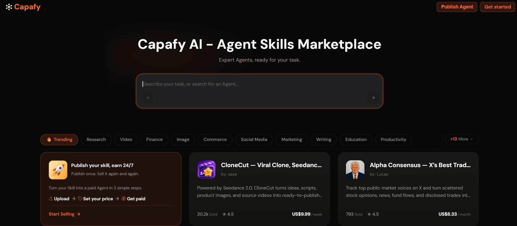Click the Get started button
The image size is (517, 226).
coord(497,7)
